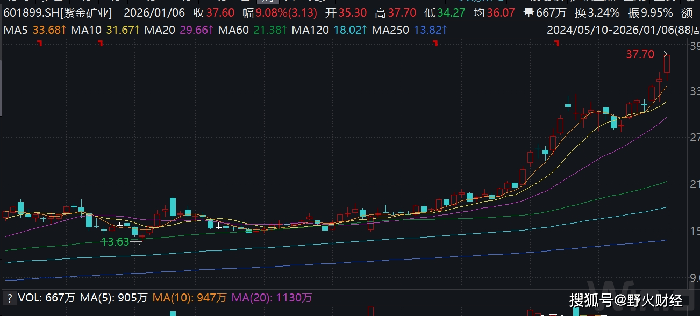Click the leftmost red event flag marker

pyautogui.click(x=40, y=44)
